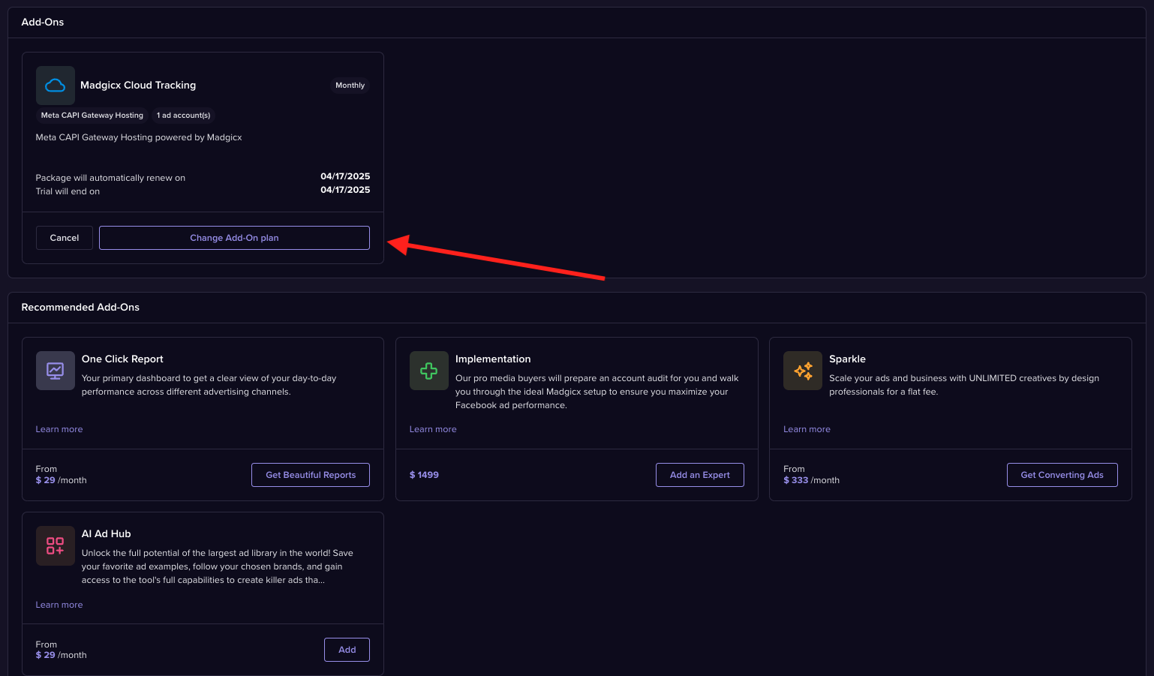This screenshot has height=676, width=1154.
Task: Click the Meta CAPI Gateway Hosting tag
Action: (92, 116)
